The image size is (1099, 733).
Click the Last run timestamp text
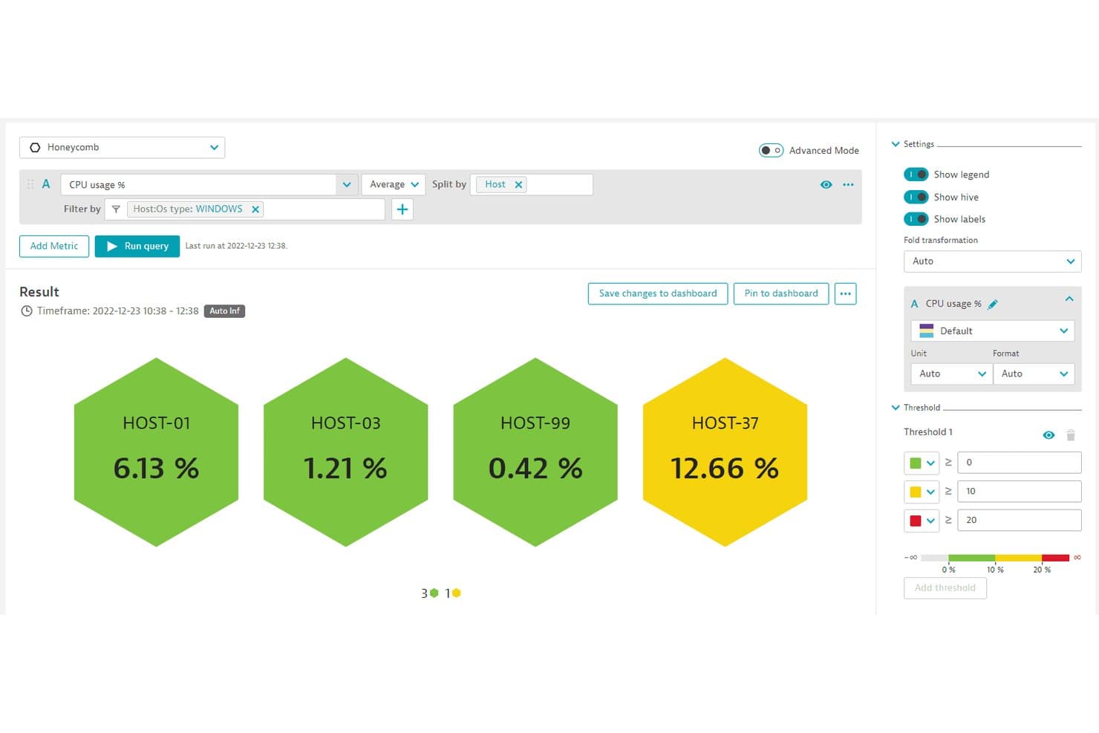point(236,246)
